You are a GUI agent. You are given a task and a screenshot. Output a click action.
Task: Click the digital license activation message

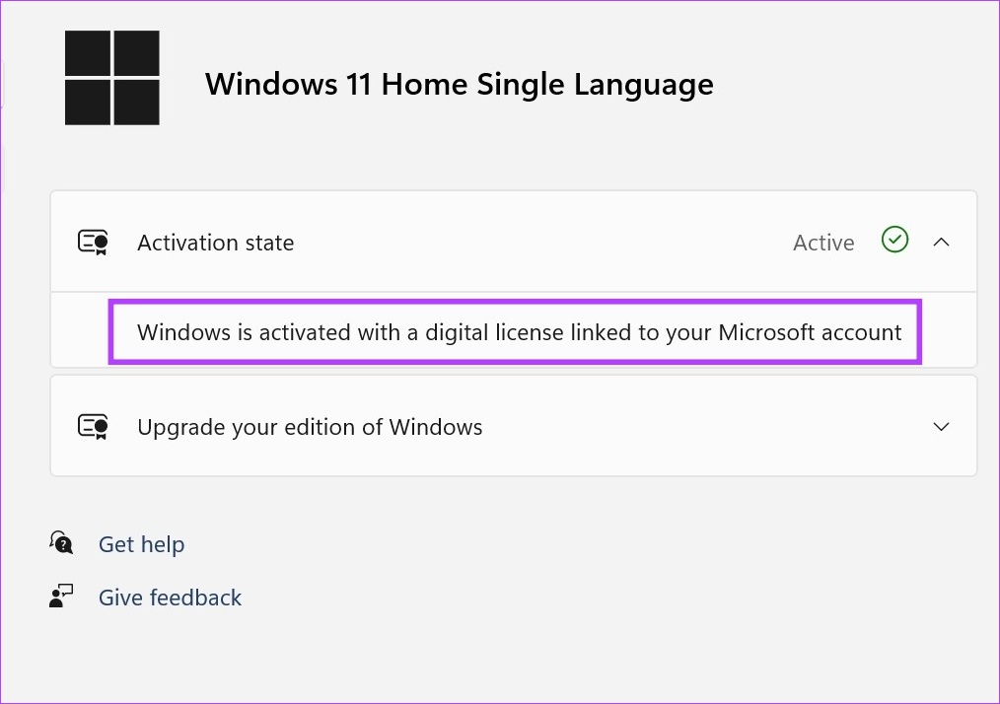click(519, 332)
